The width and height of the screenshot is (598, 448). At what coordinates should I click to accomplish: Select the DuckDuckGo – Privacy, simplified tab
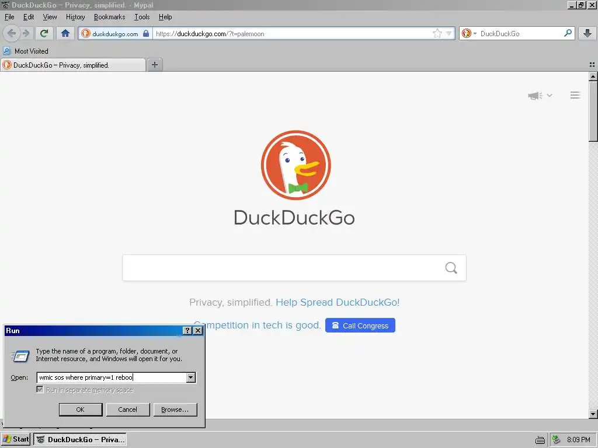tap(73, 65)
